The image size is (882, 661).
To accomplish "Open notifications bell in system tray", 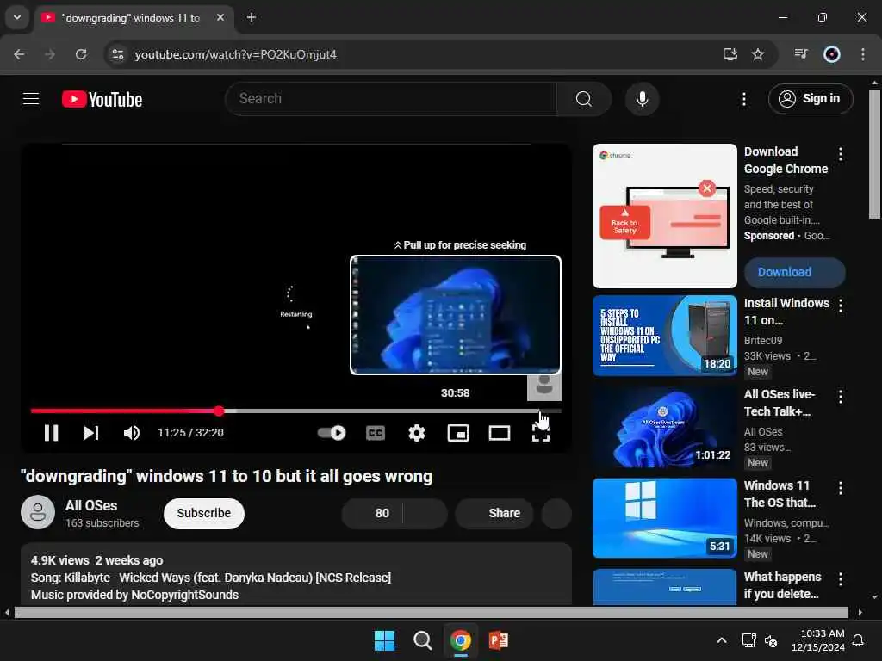I will (859, 640).
